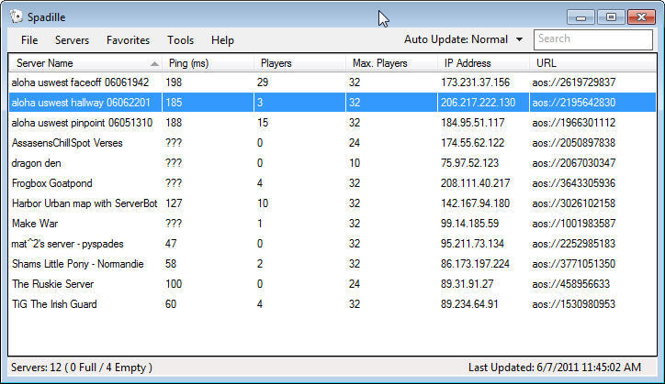Sort by URL column header

tap(593, 63)
